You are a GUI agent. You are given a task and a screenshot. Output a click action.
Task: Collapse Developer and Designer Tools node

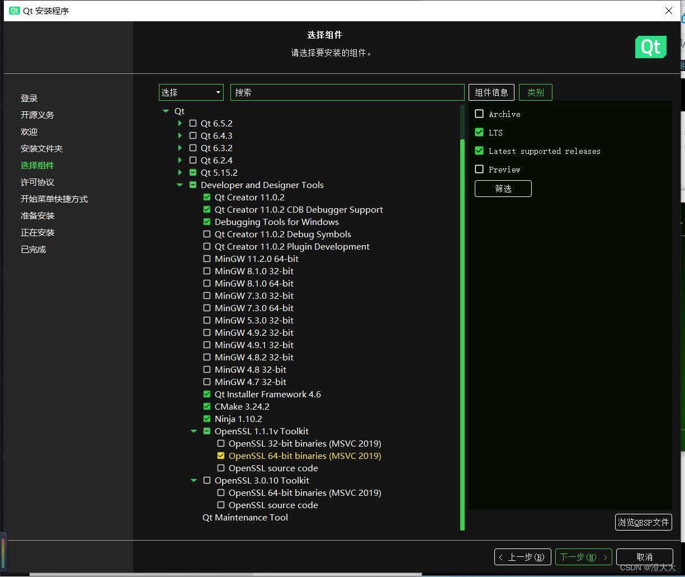pos(179,185)
